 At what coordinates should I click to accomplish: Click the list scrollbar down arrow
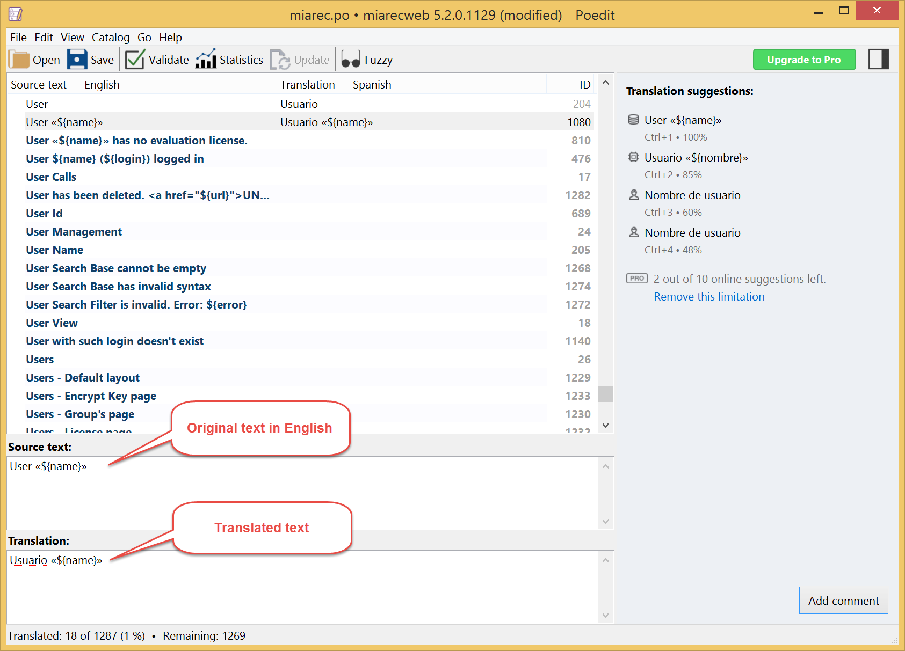tap(605, 425)
